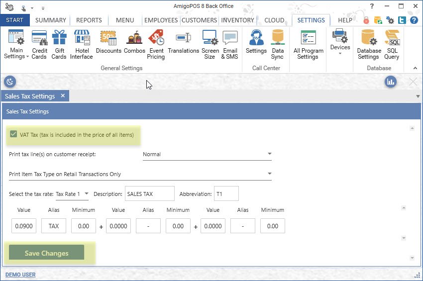Toggle the night mode moon button

[x=10, y=82]
